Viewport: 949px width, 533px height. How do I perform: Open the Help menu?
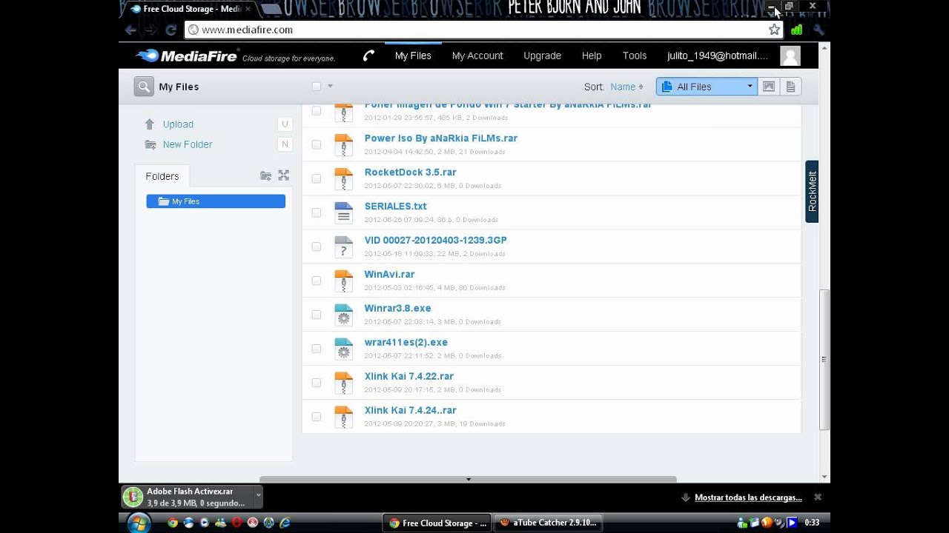pos(592,56)
